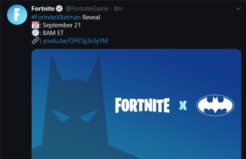Viewport: 246px width, 159px height.
Task: Click the 8AM ET time text
Action: pyautogui.click(x=53, y=33)
